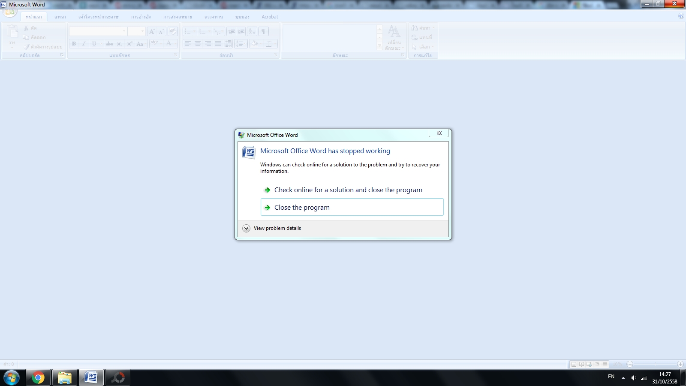Click Close the program option

[352, 207]
